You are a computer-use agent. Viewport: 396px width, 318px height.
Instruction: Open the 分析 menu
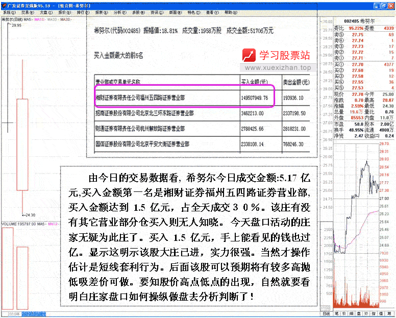coord(120,12)
